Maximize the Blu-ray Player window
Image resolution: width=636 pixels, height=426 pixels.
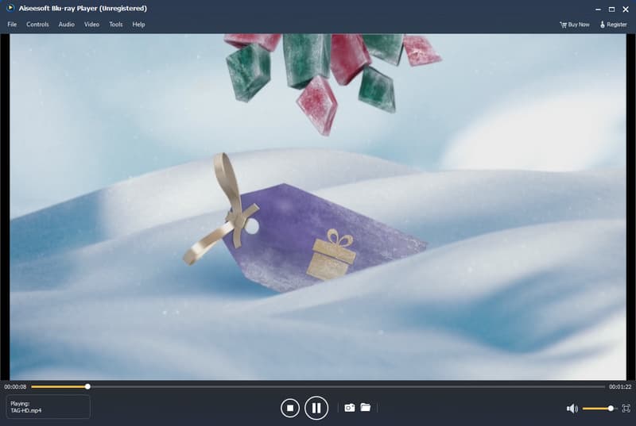(611, 9)
